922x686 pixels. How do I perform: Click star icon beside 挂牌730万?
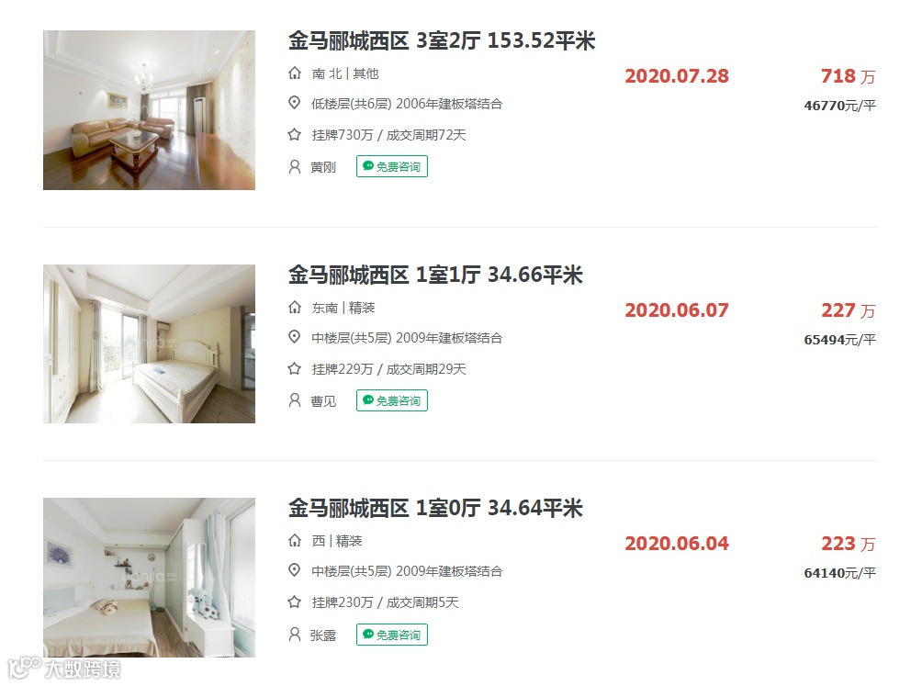pos(295,135)
